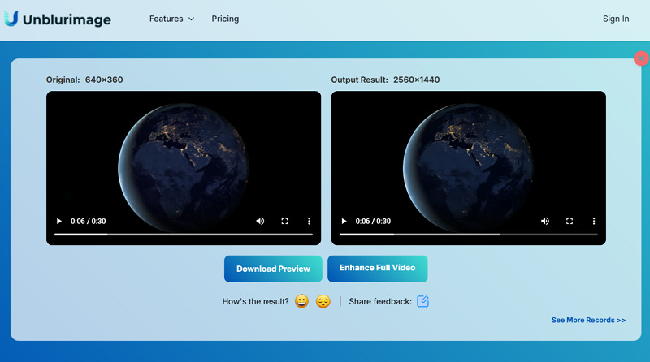Screen dimensions: 650x362
Task: Enter fullscreen on the original video
Action: pos(284,221)
